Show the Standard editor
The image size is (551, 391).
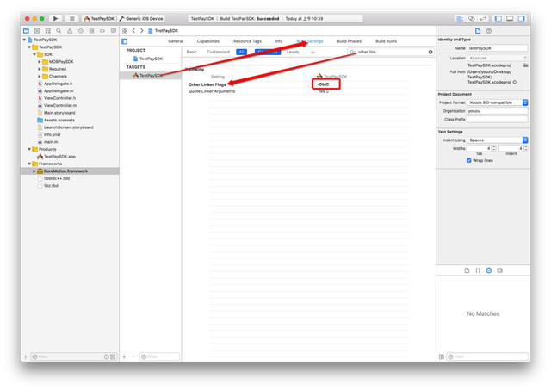[x=460, y=19]
